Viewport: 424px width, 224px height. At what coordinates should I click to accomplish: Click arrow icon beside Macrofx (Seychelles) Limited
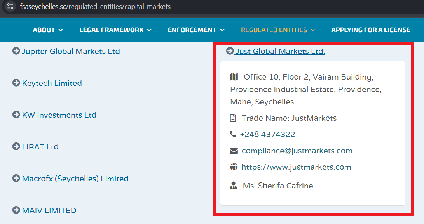coord(16,178)
